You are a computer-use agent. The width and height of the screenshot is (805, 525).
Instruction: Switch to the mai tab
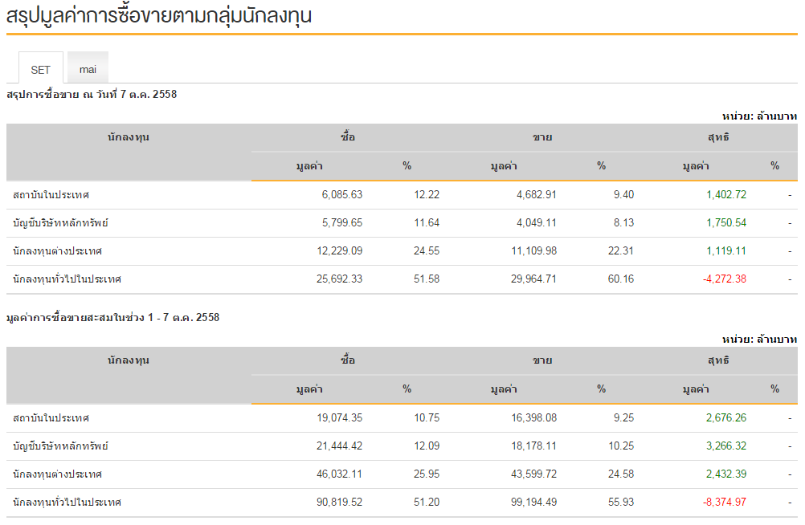tap(88, 69)
